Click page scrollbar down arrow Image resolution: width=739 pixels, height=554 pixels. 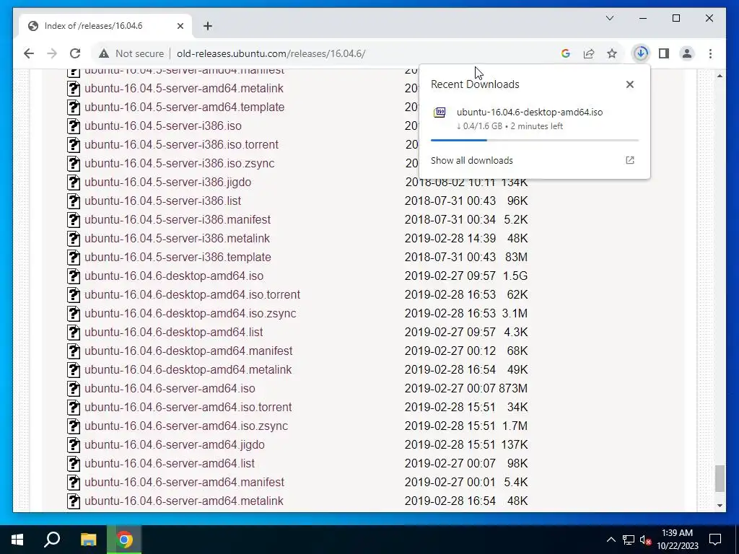pos(720,506)
